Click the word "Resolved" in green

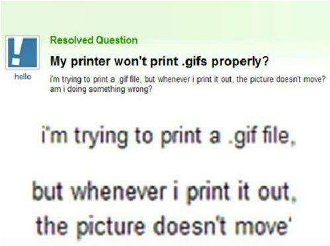[x=71, y=40]
